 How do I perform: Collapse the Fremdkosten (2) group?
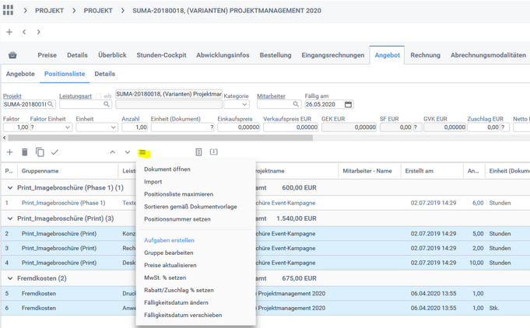(x=9, y=278)
